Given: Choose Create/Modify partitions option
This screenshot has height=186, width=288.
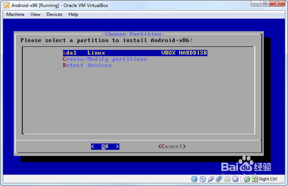Looking at the screenshot, I should click(105, 59).
